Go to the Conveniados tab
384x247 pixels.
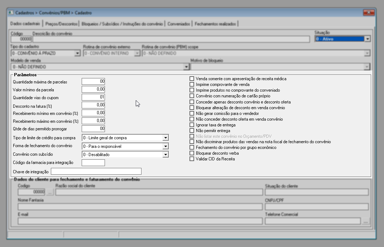pyautogui.click(x=179, y=24)
